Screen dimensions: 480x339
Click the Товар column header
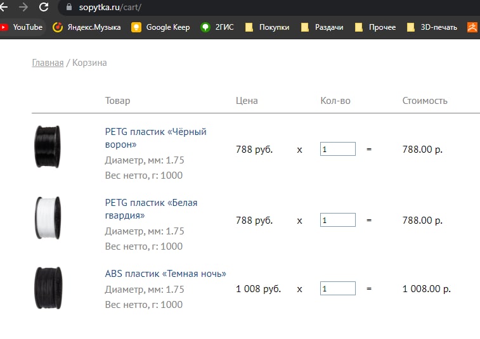(117, 101)
